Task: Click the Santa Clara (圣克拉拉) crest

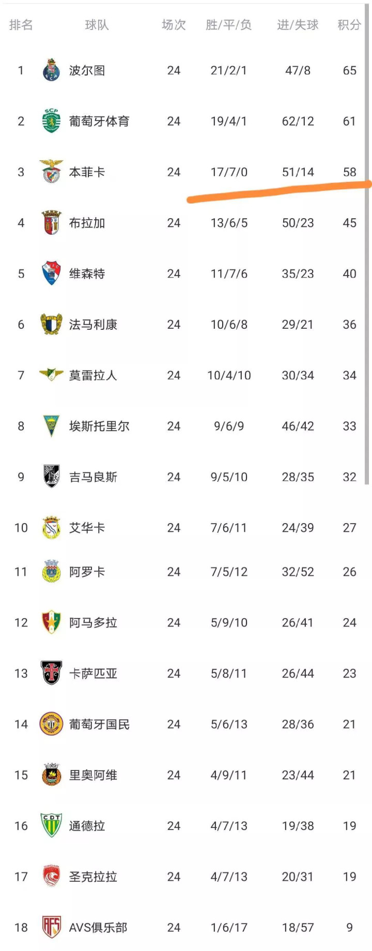Action: [x=51, y=876]
